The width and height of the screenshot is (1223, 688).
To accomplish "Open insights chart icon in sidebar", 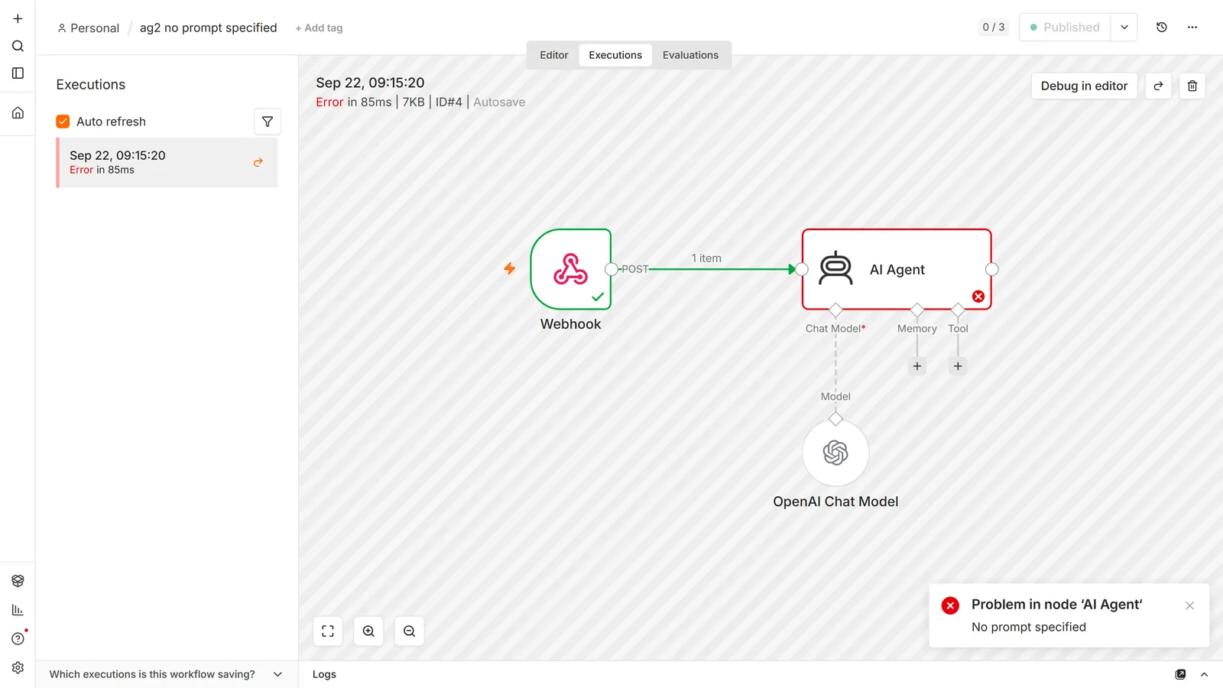I will [18, 610].
